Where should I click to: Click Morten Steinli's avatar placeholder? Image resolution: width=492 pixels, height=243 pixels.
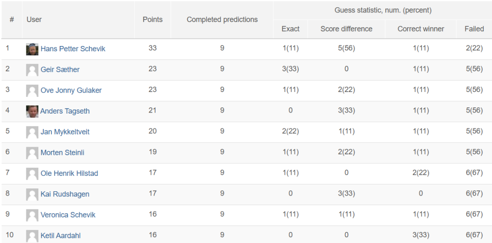[32, 153]
